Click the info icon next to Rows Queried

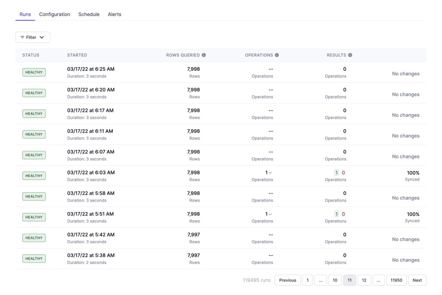click(204, 55)
